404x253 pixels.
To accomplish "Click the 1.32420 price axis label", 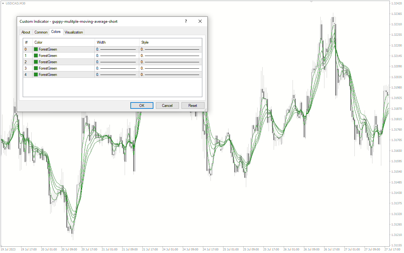I will (x=396, y=3).
